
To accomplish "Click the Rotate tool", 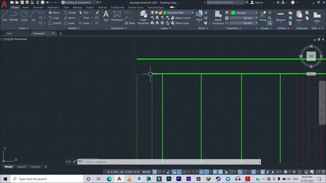I will [x=70, y=13].
